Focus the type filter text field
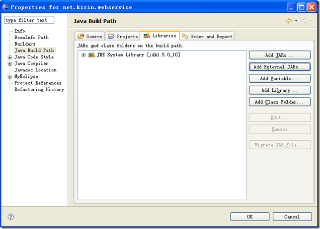The width and height of the screenshot is (320, 229). [x=29, y=20]
